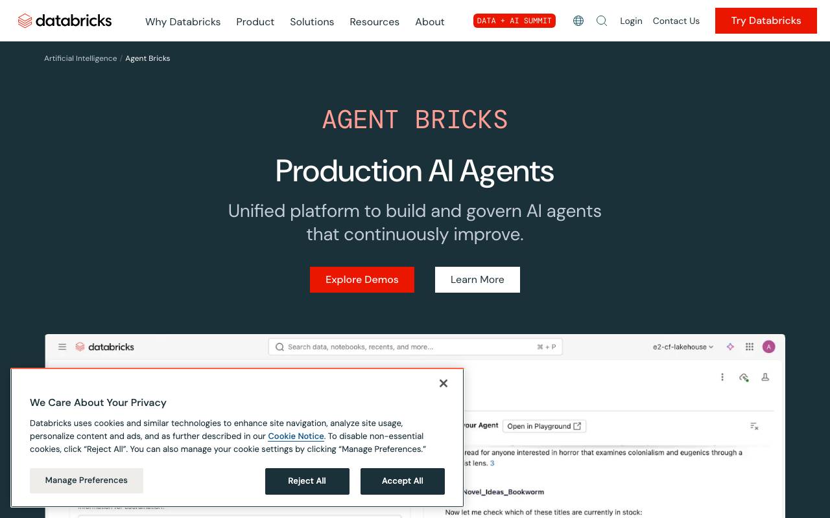This screenshot has height=518, width=830.
Task: Click the AGENT BRICKS title text
Action: (415, 120)
